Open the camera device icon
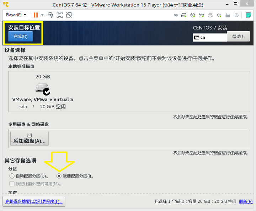 [x=236, y=15]
